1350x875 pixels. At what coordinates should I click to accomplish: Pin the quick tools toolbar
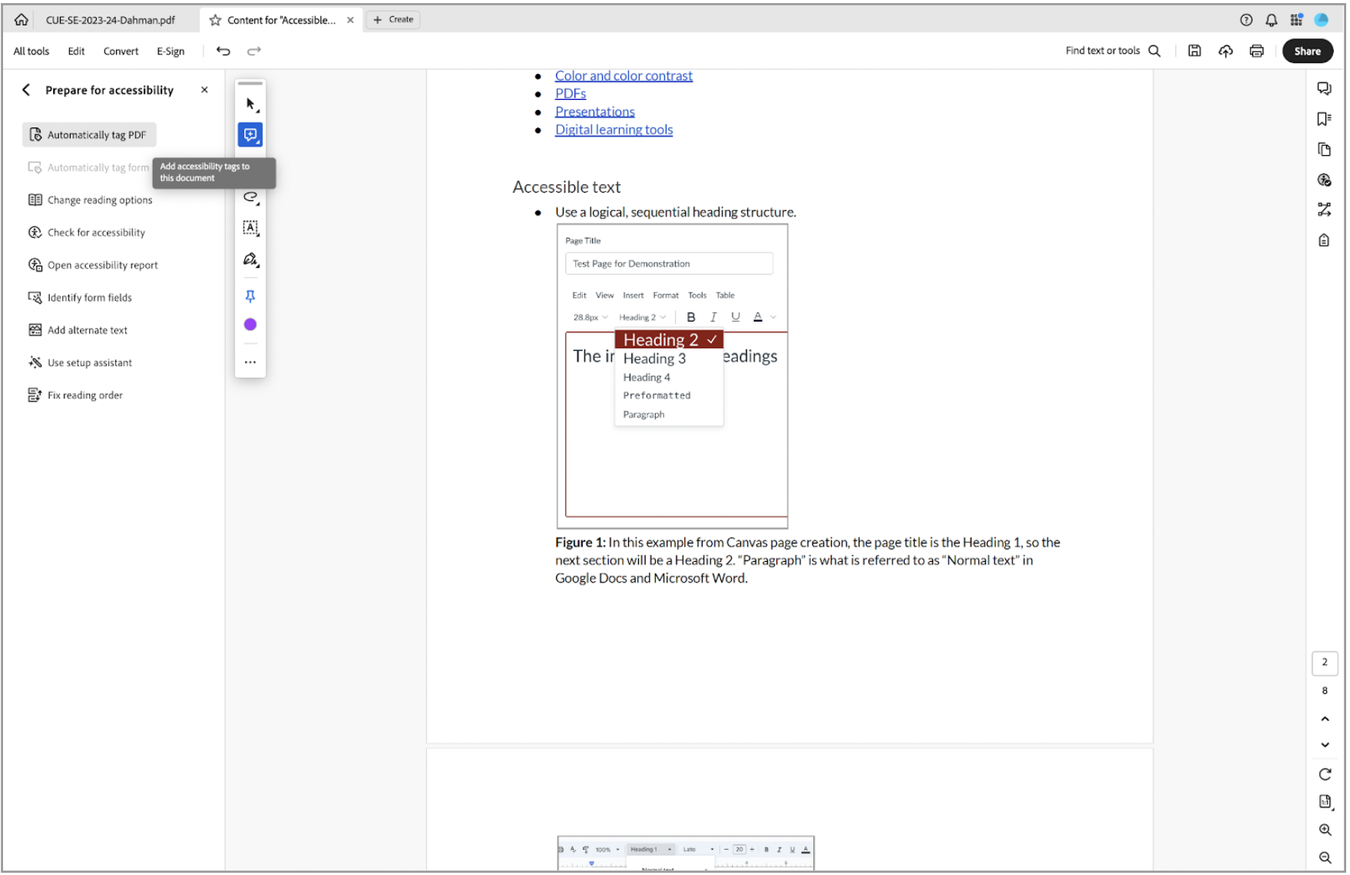tap(250, 296)
